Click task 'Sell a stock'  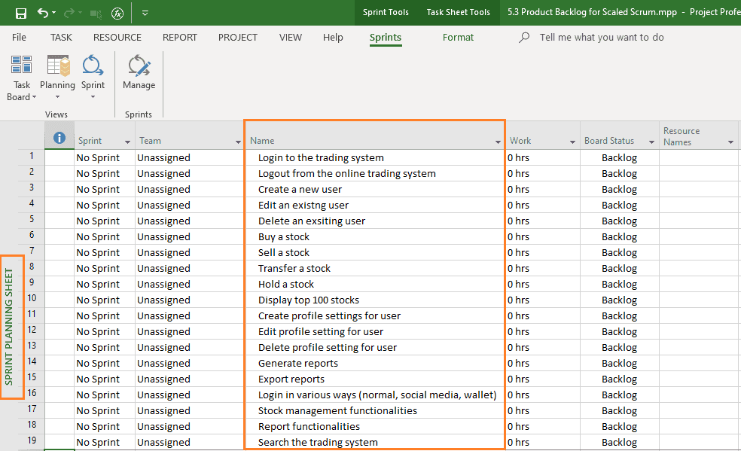pyautogui.click(x=284, y=253)
